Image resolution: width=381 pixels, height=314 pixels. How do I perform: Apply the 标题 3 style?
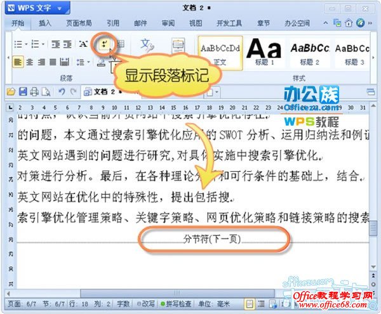(x=353, y=53)
